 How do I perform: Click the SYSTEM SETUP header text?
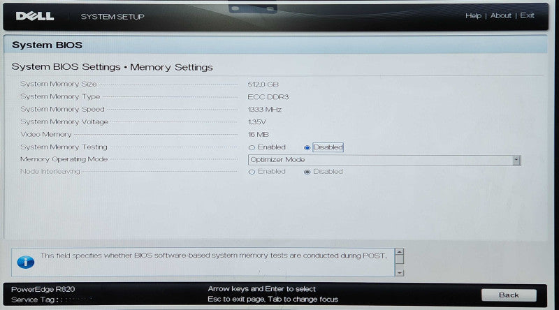click(112, 17)
